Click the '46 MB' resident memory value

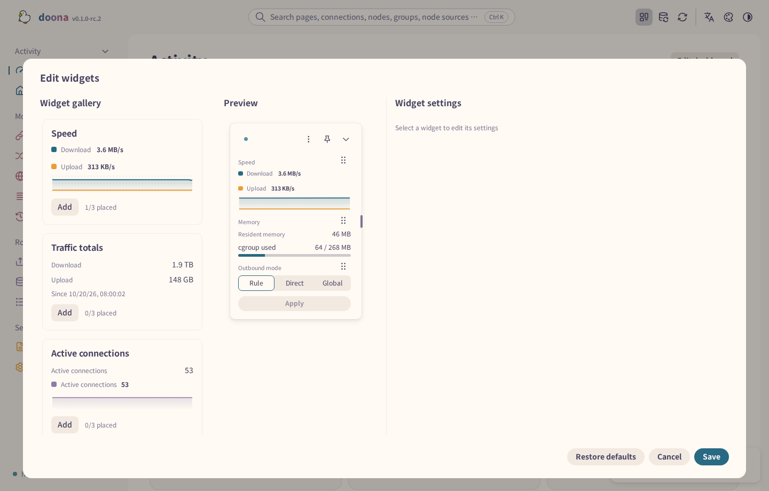coord(341,234)
